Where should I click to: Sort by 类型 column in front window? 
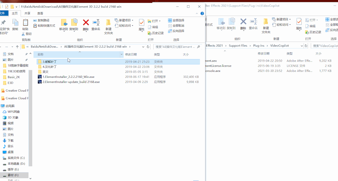point(157,54)
